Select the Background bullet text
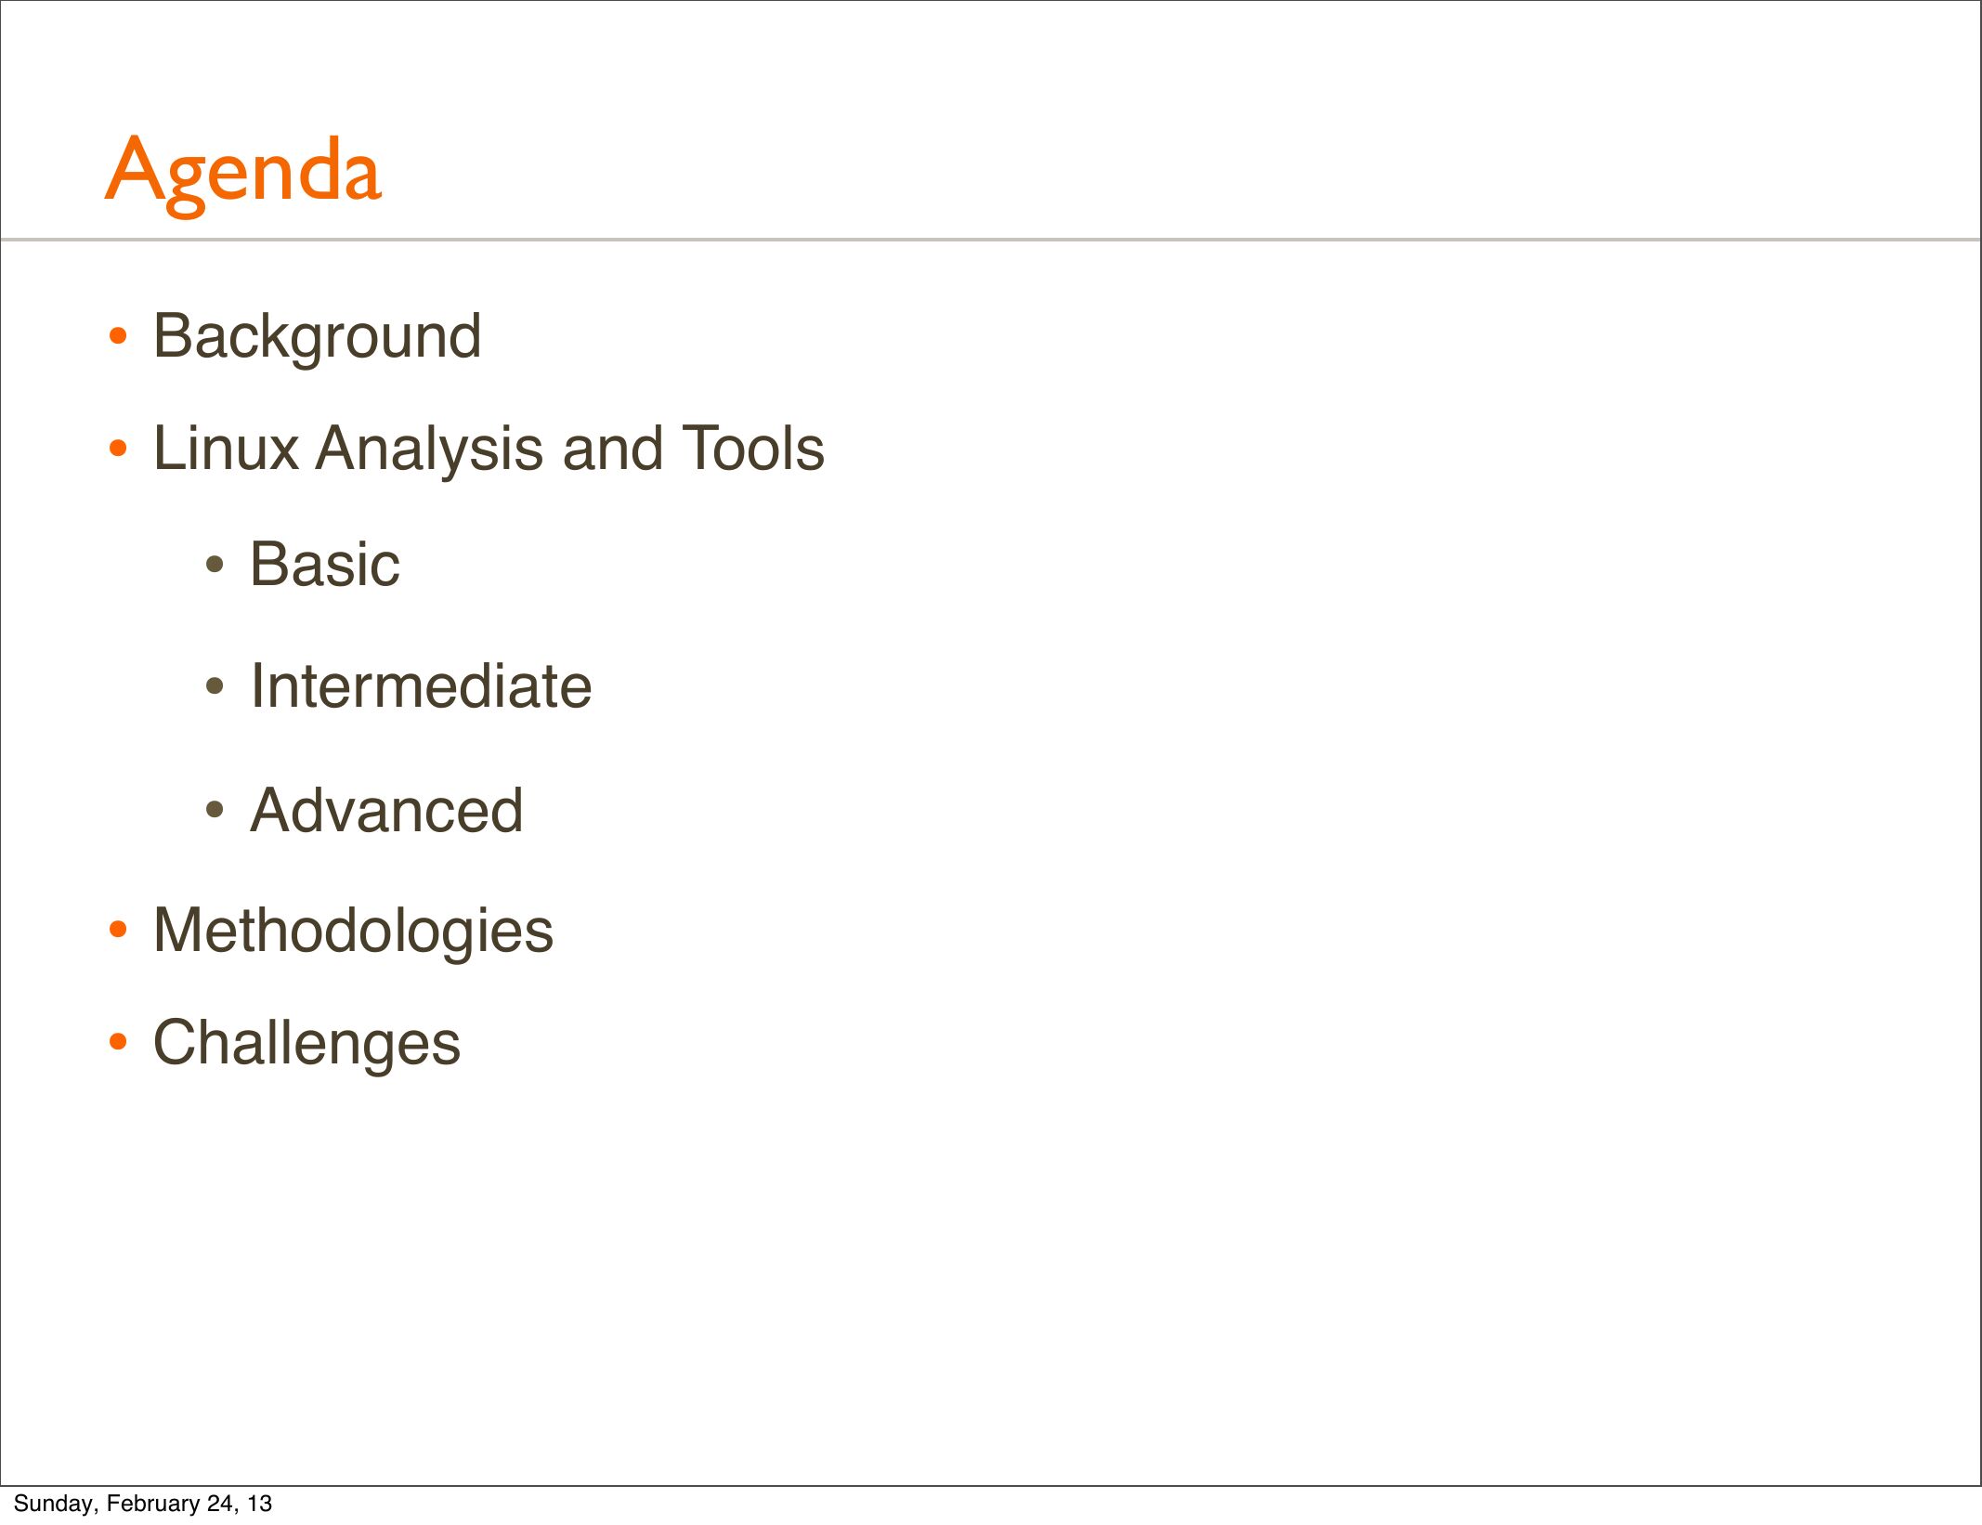This screenshot has height=1525, width=1982. (317, 336)
